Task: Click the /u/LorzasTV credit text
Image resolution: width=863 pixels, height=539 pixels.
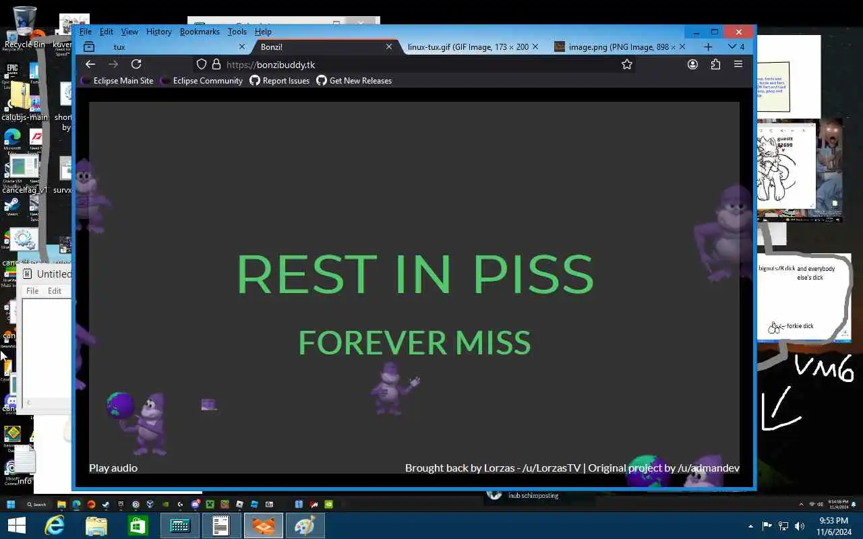Action: 552,468
